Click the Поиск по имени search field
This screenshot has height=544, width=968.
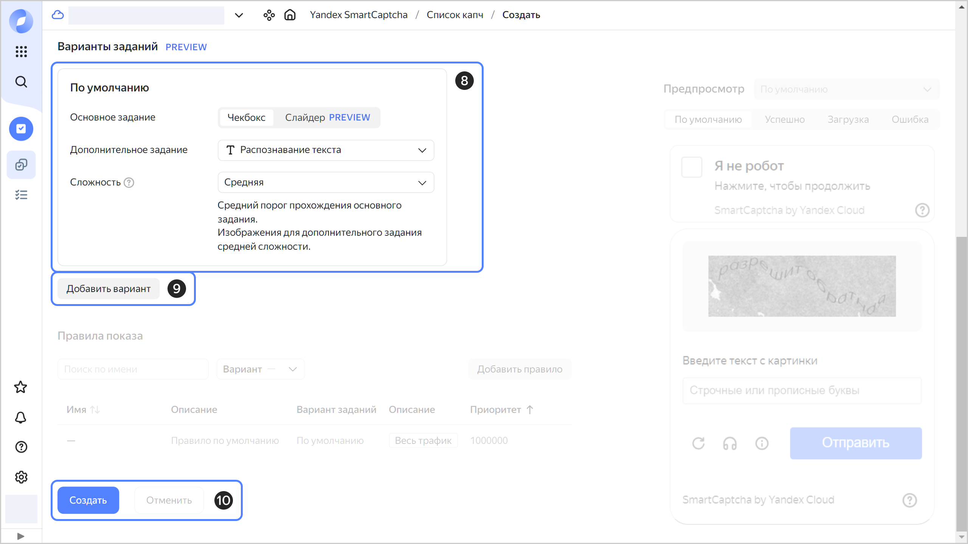133,369
